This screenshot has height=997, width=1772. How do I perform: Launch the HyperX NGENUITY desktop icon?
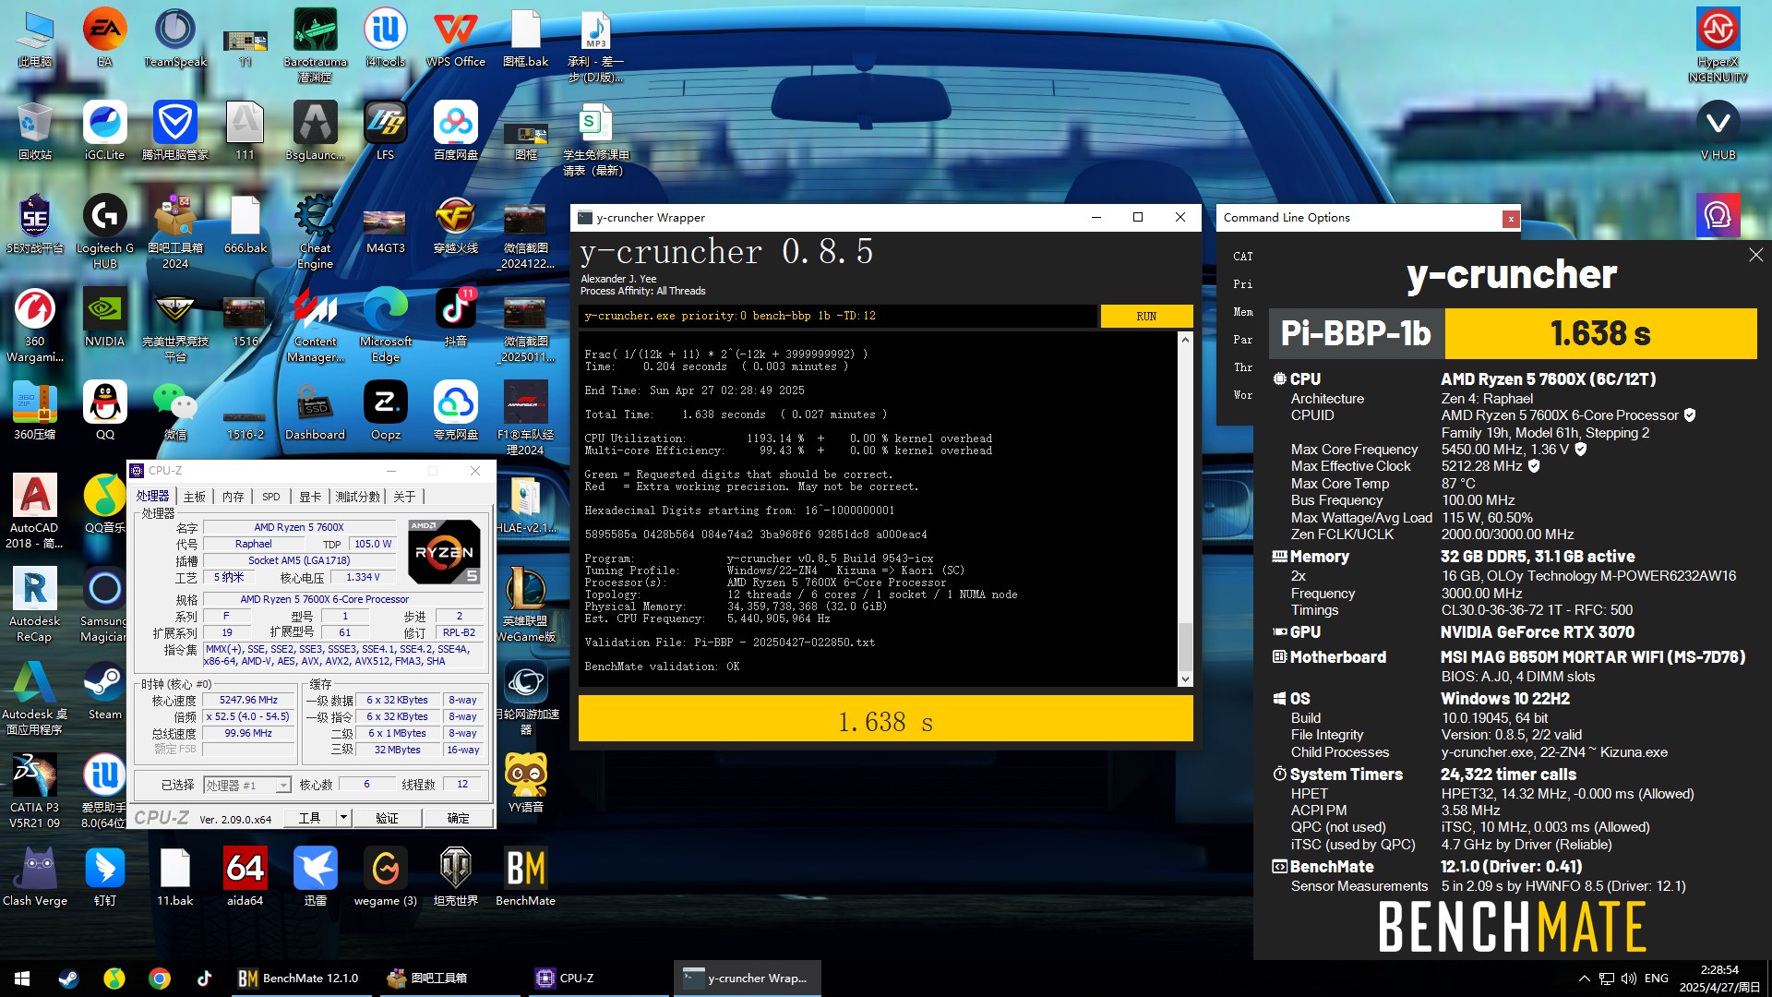click(x=1718, y=45)
